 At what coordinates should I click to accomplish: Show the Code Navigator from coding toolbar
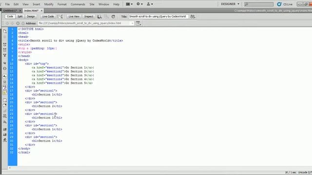(5, 37)
